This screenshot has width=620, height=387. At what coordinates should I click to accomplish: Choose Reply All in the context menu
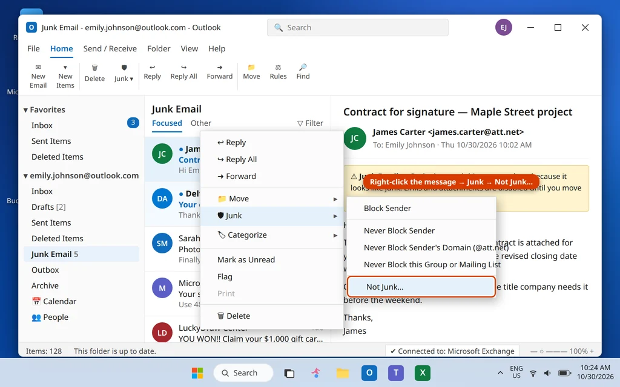[x=272, y=159]
